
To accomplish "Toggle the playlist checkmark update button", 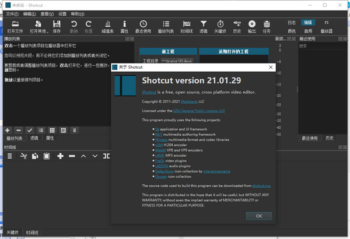I will [x=30, y=129].
